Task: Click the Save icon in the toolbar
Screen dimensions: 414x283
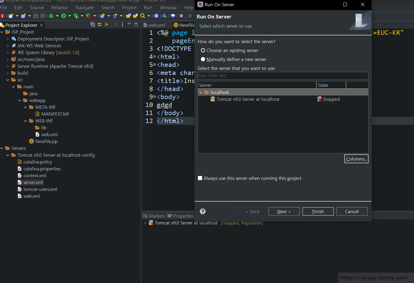Action: pos(35,16)
